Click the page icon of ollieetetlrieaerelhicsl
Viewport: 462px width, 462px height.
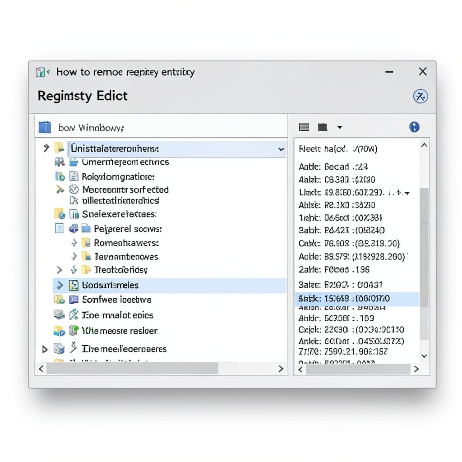(74, 200)
